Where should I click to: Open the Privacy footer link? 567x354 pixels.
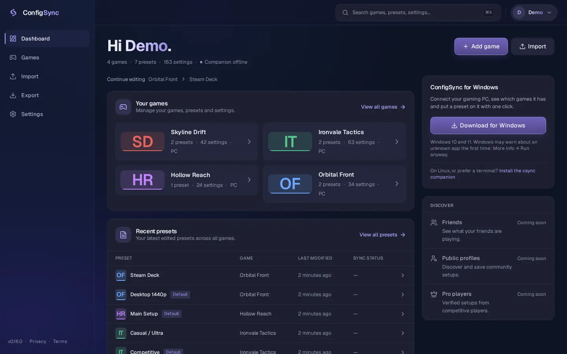coord(38,341)
